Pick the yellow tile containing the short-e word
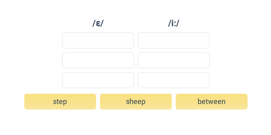The height and width of the screenshot is (135, 271). click(60, 102)
